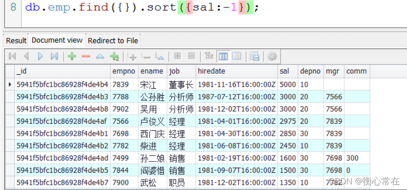Go to the previous record
The height and width of the screenshot is (190, 407).
[26, 56]
